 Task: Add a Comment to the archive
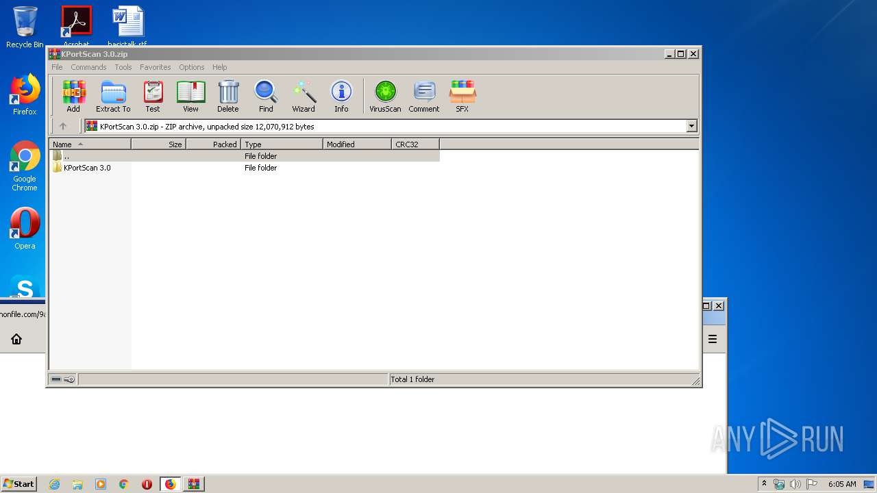point(424,97)
